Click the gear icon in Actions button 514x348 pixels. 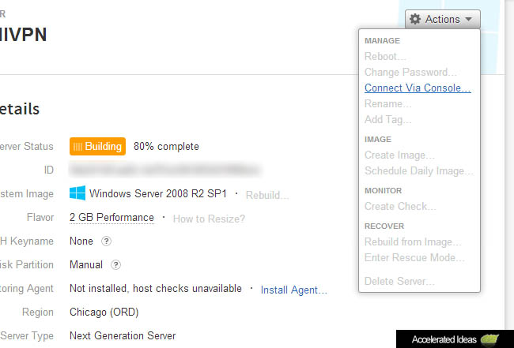(x=415, y=19)
